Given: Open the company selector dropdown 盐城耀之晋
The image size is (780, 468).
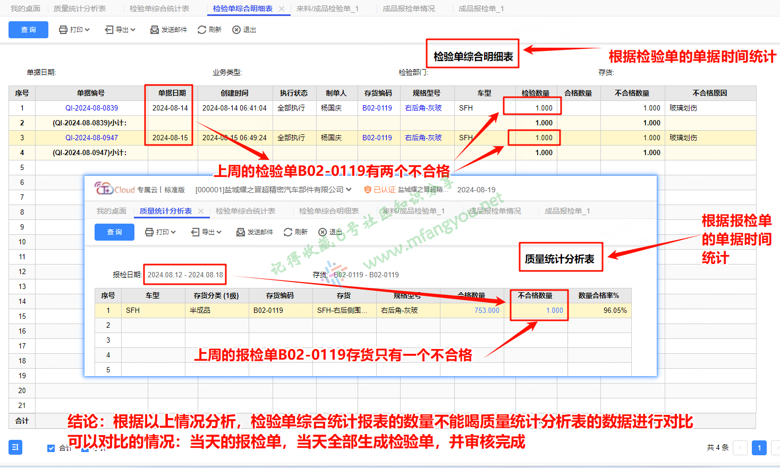Looking at the screenshot, I should 349,190.
